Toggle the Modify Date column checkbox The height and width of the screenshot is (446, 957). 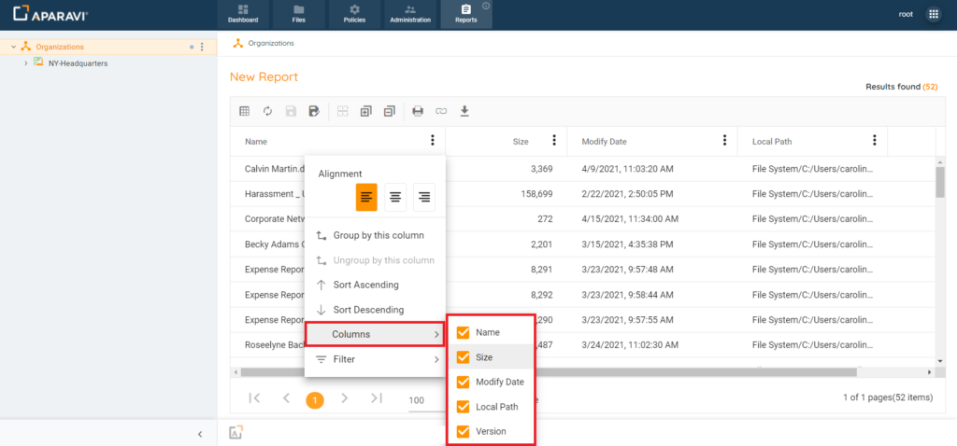click(464, 382)
